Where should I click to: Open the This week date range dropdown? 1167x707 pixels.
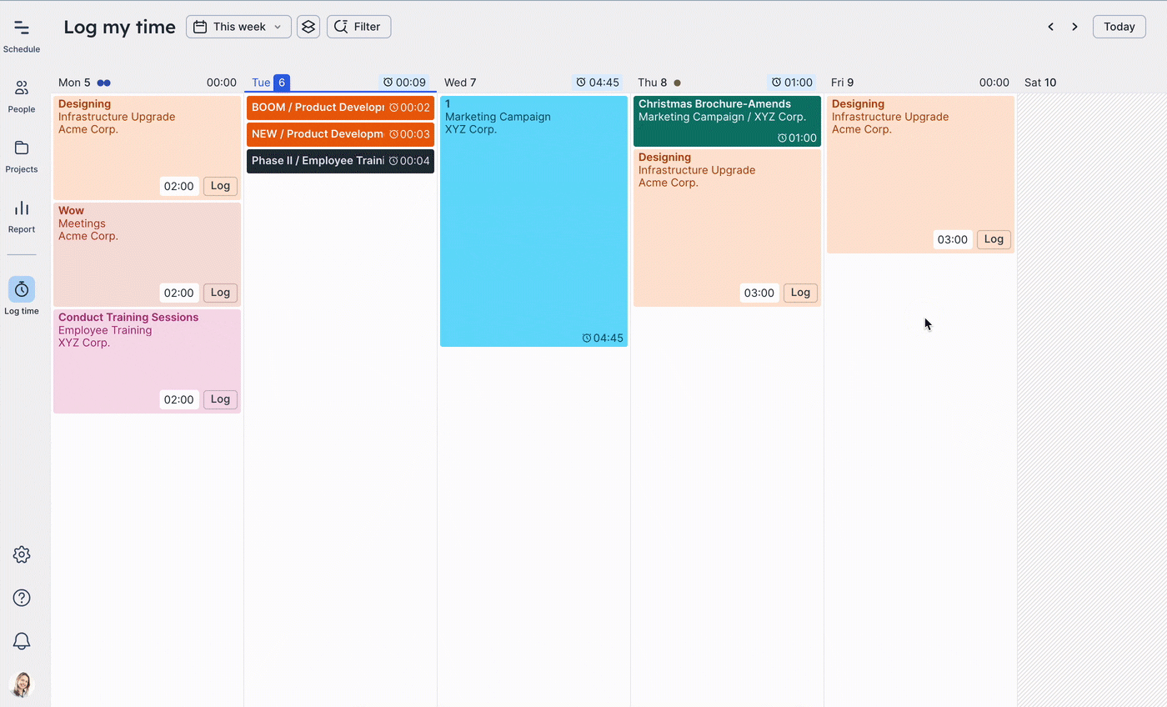tap(238, 27)
